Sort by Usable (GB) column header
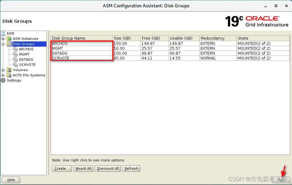The image size is (292, 185). pos(184,38)
